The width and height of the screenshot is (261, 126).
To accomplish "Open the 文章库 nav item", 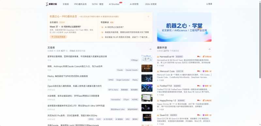I will pyautogui.click(x=66, y=4).
